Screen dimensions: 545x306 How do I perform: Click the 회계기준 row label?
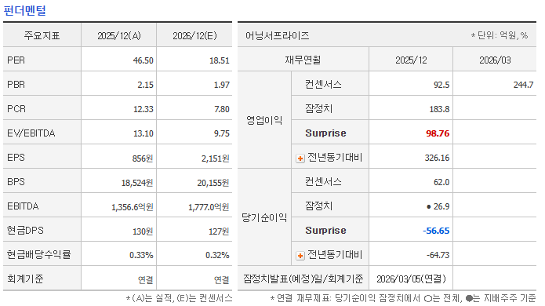[25, 279]
